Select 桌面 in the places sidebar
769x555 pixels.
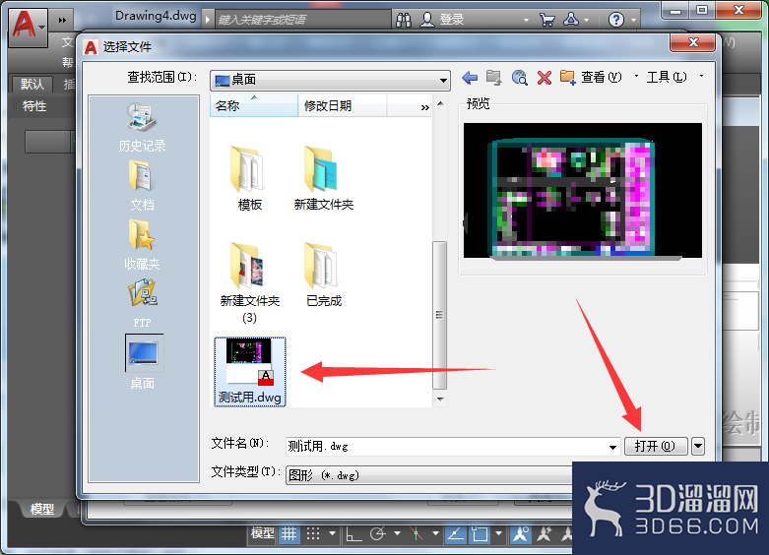coord(144,362)
